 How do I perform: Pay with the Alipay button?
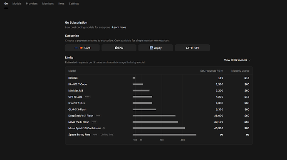pyautogui.click(x=156, y=48)
